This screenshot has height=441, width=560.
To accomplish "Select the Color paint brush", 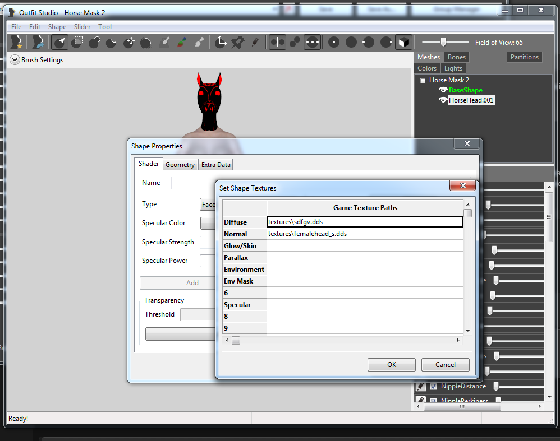I will coord(182,42).
